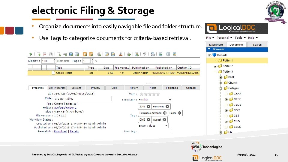
Task: Expand the CSIS folder node
Action: (226, 110)
